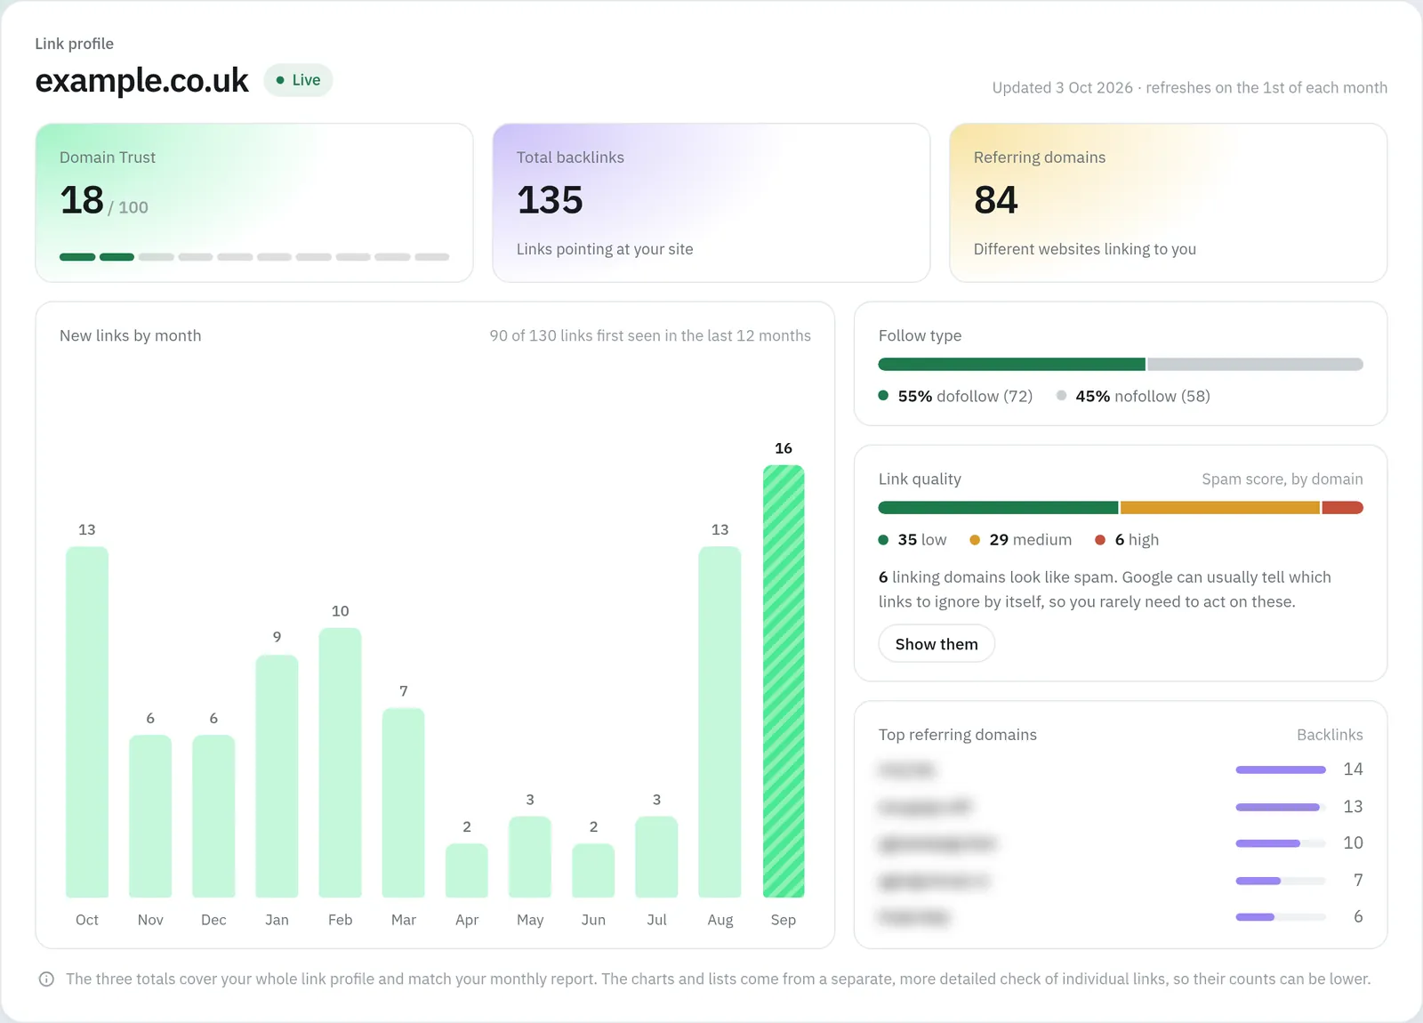Click the Referring domains value 84
The height and width of the screenshot is (1023, 1423).
point(995,200)
